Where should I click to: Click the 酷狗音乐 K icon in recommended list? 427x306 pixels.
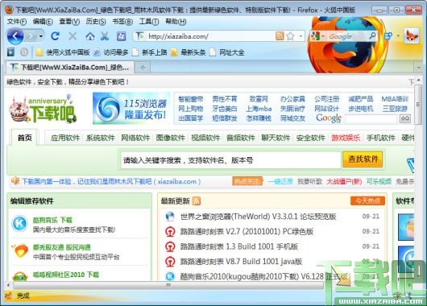click(20, 224)
